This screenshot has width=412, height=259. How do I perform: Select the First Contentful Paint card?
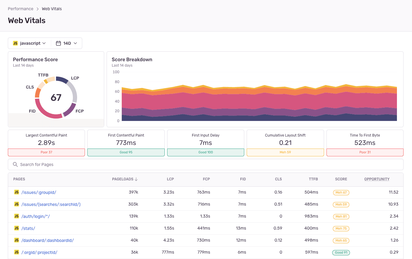pyautogui.click(x=126, y=143)
